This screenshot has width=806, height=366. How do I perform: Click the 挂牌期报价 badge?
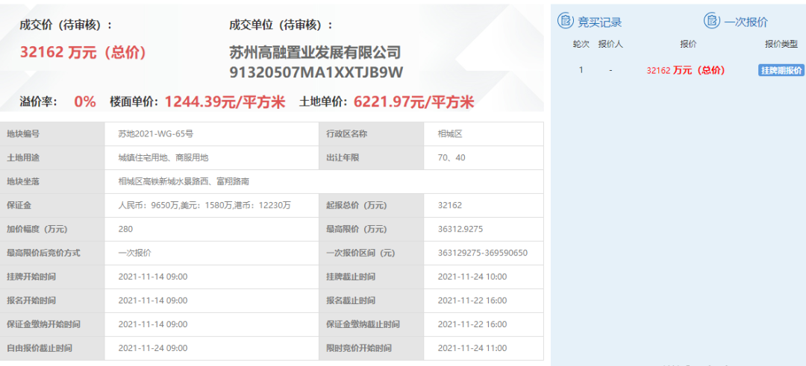click(x=781, y=70)
